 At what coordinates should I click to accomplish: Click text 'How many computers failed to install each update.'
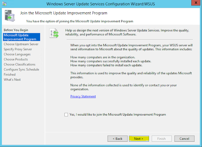[106, 65]
